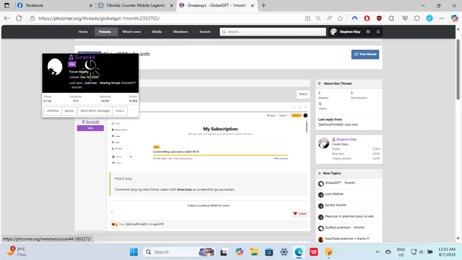
Task: Expand the Search menu chevron
Action: [x=214, y=32]
